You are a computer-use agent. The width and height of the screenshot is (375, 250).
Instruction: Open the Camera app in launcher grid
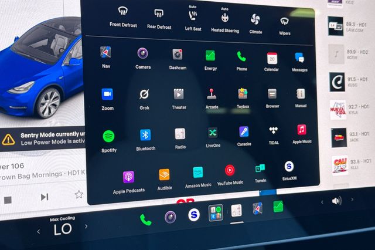pos(143,53)
